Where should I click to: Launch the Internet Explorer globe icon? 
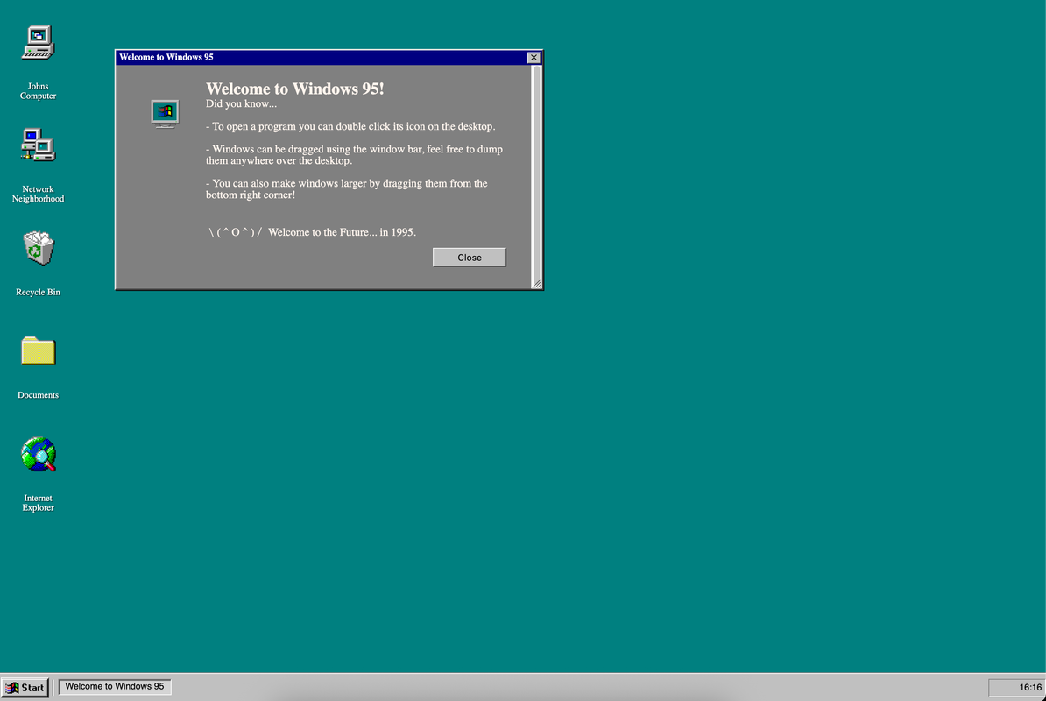pyautogui.click(x=38, y=454)
